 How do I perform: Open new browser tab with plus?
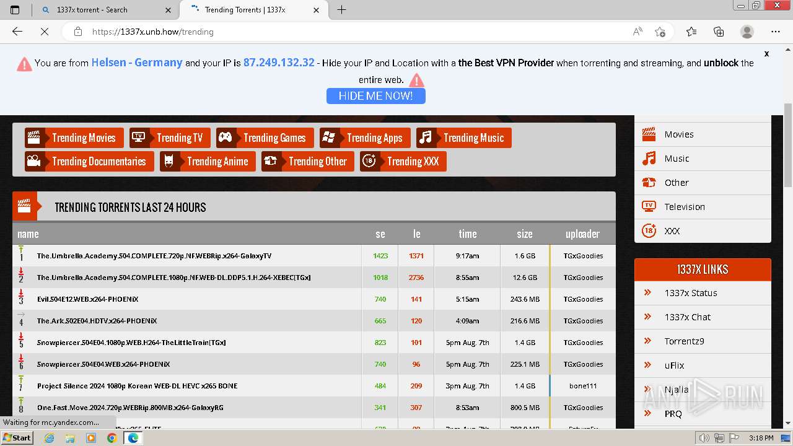341,10
